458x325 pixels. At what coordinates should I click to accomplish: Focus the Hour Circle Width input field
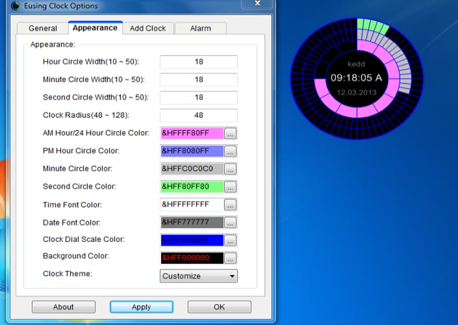[198, 62]
